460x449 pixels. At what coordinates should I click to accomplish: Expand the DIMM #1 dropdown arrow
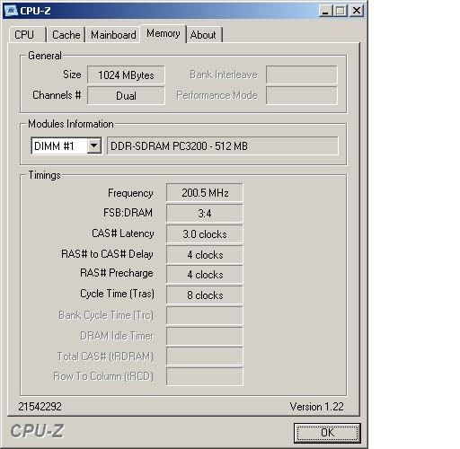[x=93, y=145]
